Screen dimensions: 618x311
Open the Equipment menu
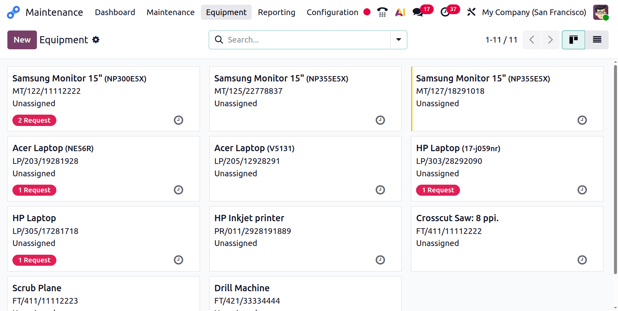[x=226, y=12]
